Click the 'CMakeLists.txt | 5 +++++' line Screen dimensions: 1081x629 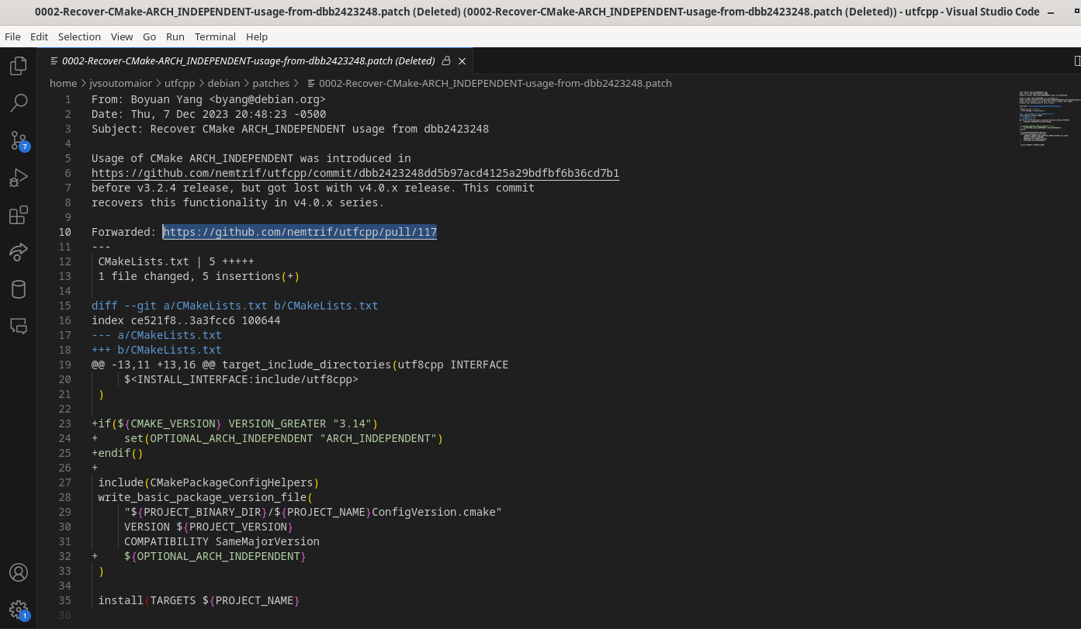pyautogui.click(x=176, y=261)
